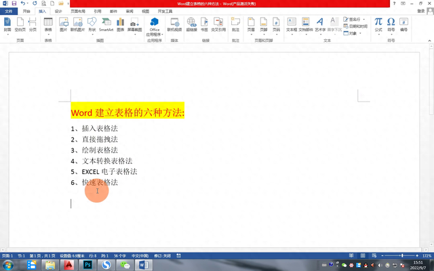This screenshot has width=434, height=271.
Task: Switch to the Page Layout (页面布局) tab
Action: click(x=78, y=12)
